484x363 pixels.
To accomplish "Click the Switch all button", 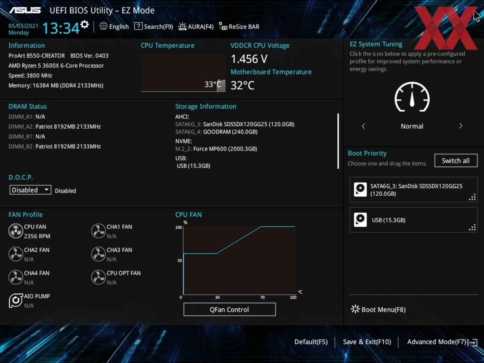I will pos(456,161).
